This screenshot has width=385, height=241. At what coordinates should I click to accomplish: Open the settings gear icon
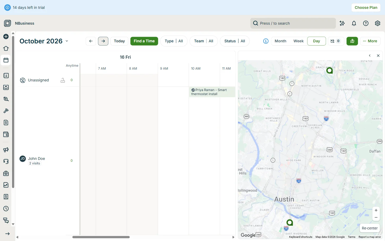pos(378,23)
